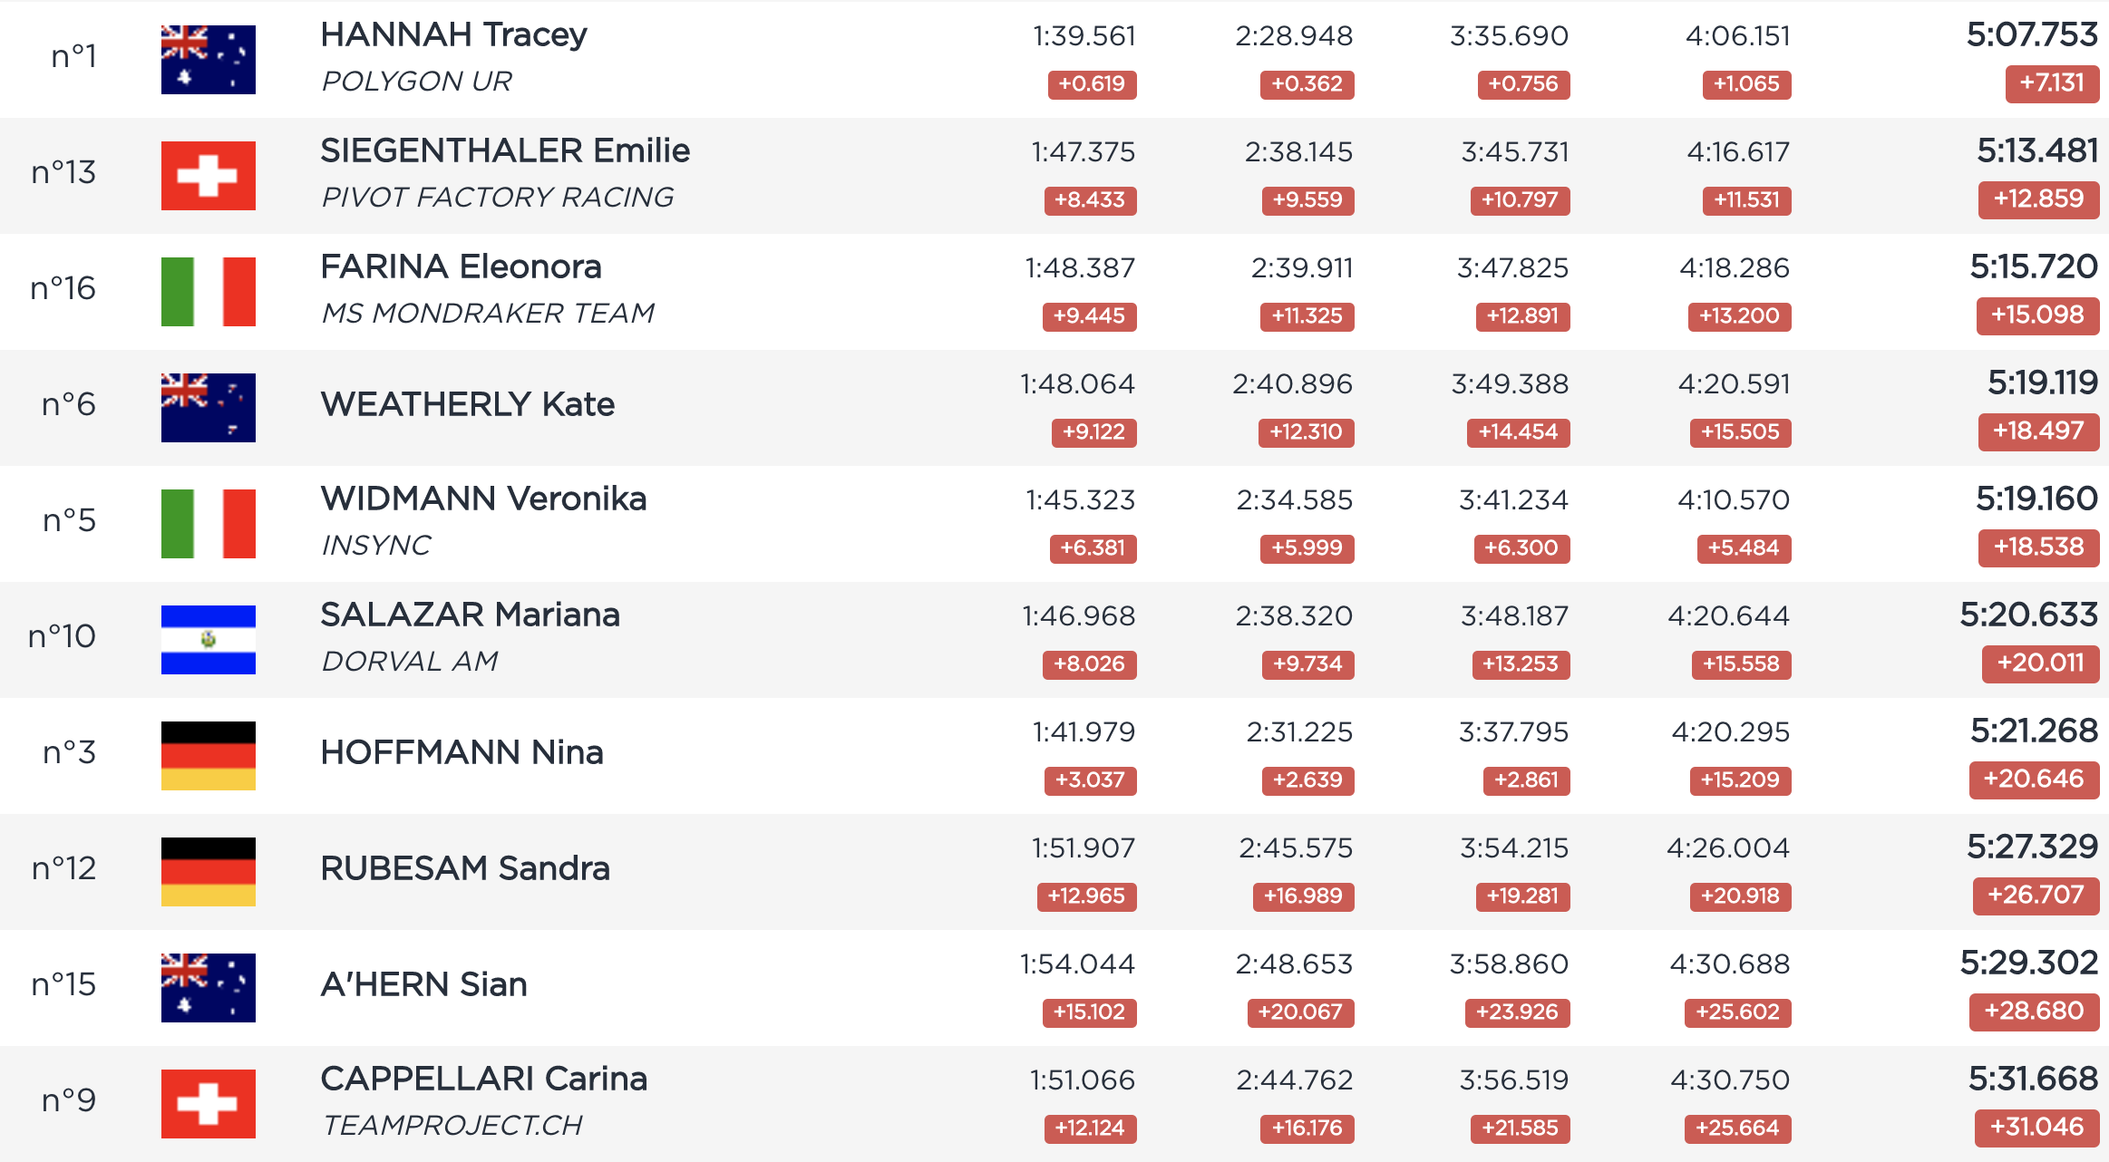Open rider HANNAH Tracey's name link
2109x1162 pixels.
coord(454,34)
